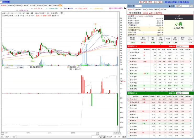This screenshot has width=194, height=139.
Task: Go to page 1 in the bottom pager
Action: click(x=1, y=137)
